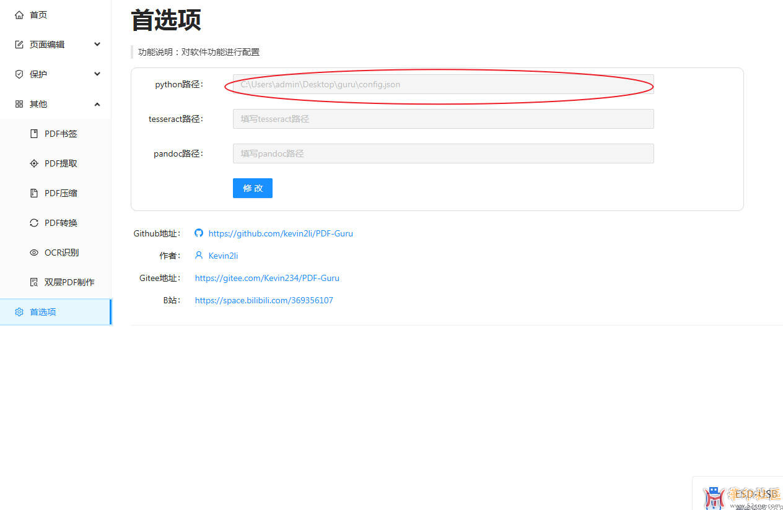Open the Gitee repository link
Viewport: 783px width, 510px height.
pos(267,278)
